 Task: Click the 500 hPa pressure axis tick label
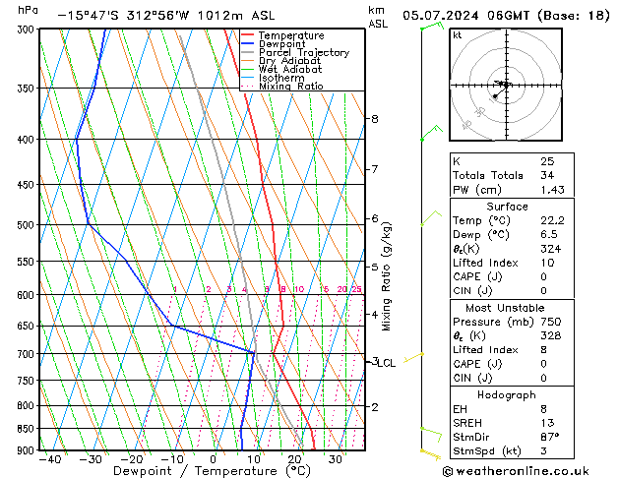coord(26,225)
